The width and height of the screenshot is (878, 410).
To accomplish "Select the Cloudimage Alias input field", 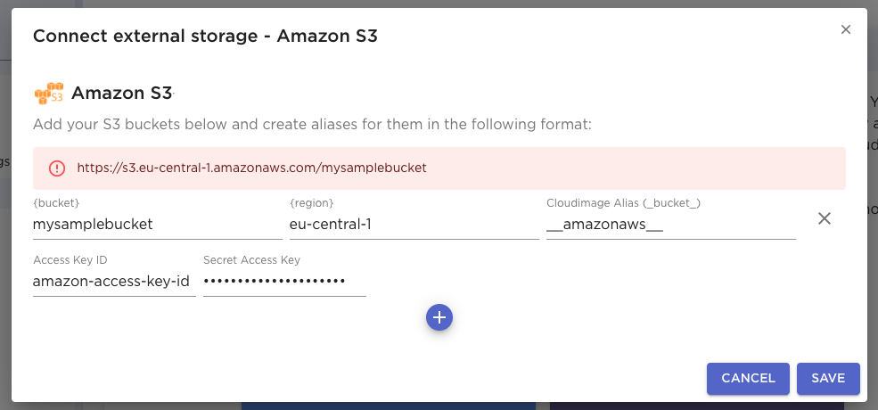I will [670, 225].
